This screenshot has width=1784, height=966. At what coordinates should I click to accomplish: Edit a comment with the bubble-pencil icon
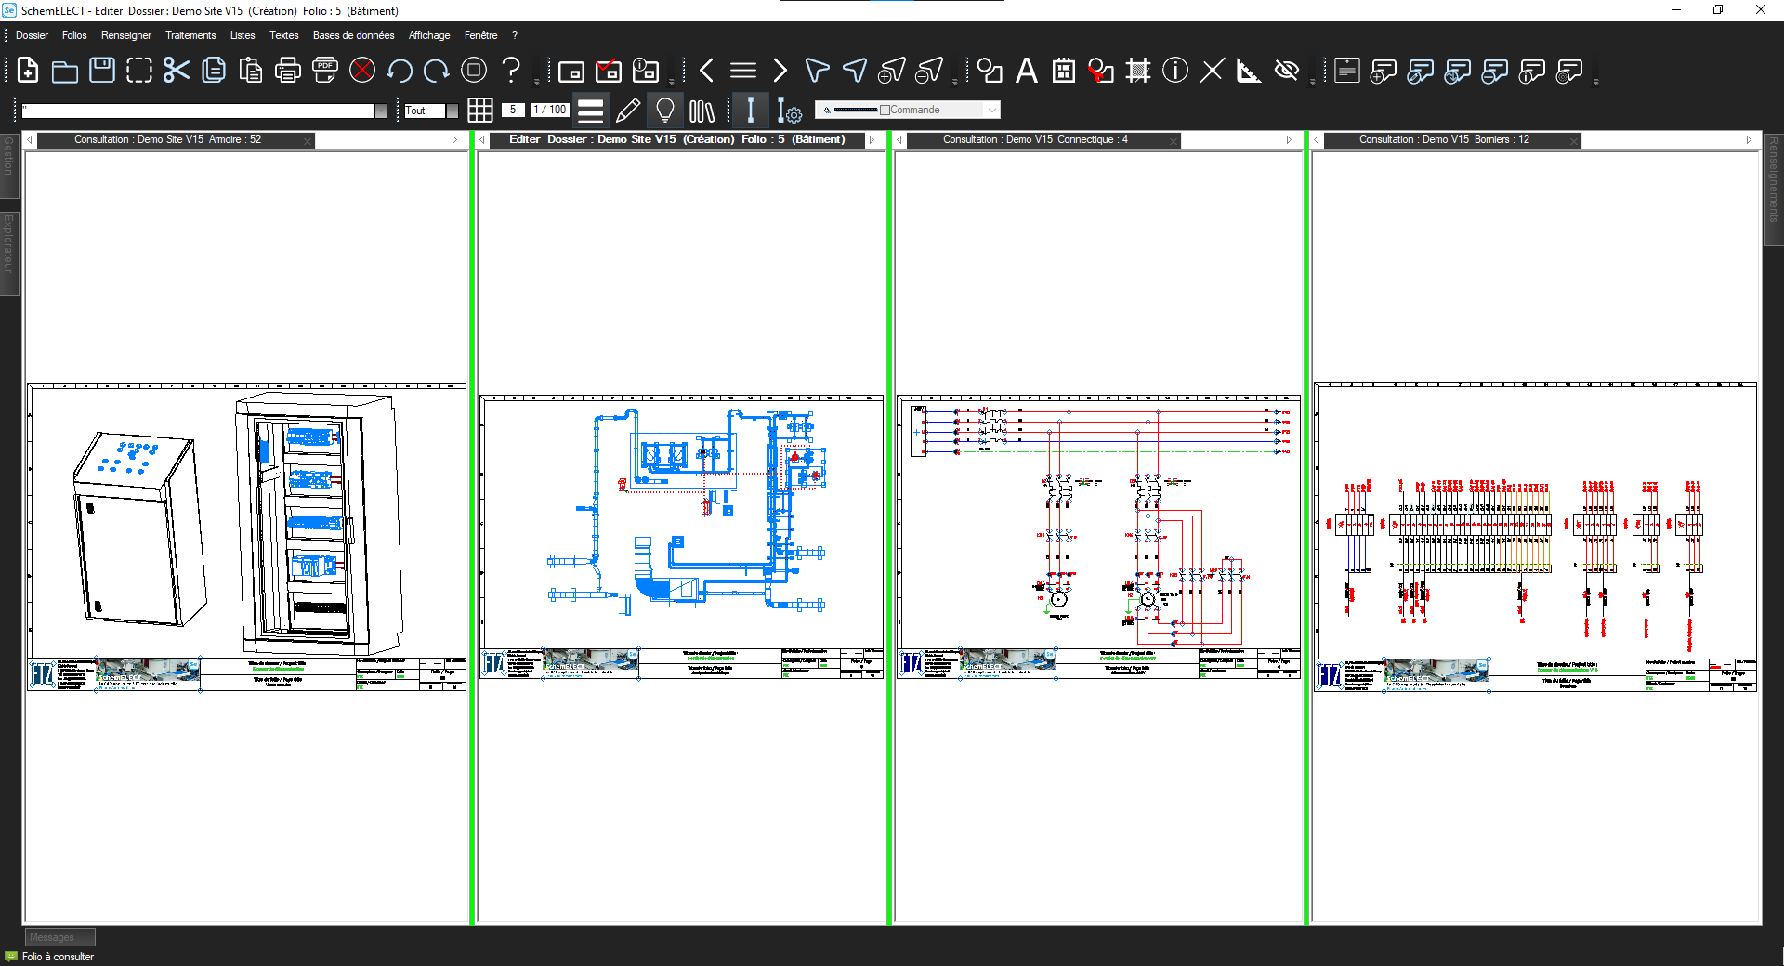coord(1421,71)
